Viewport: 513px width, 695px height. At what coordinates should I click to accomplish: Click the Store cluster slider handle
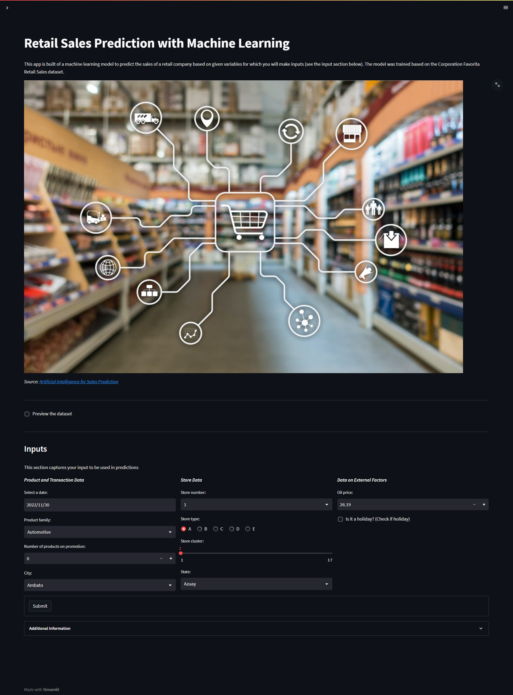coord(181,553)
